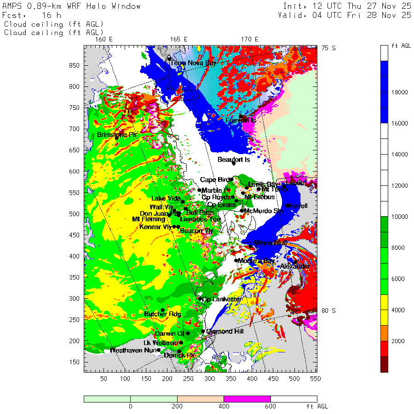Click the Valid 04 UTC Fri time text

pyautogui.click(x=345, y=15)
